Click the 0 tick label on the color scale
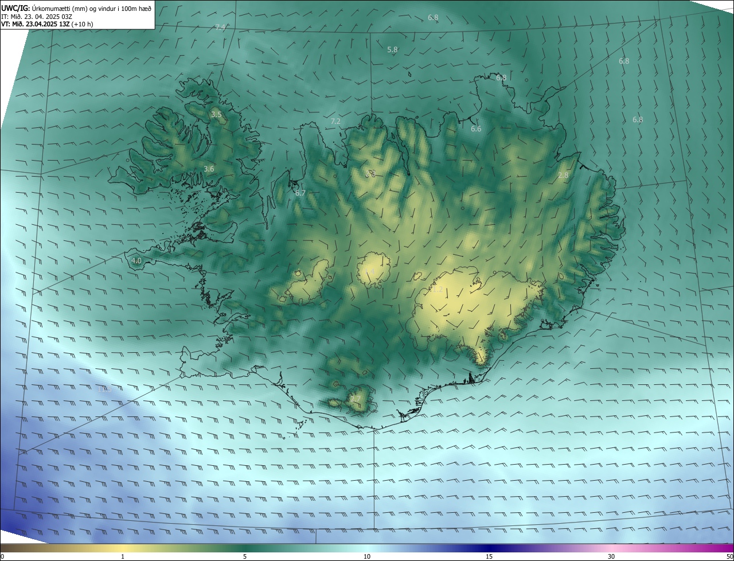The width and height of the screenshot is (734, 561). point(2,556)
